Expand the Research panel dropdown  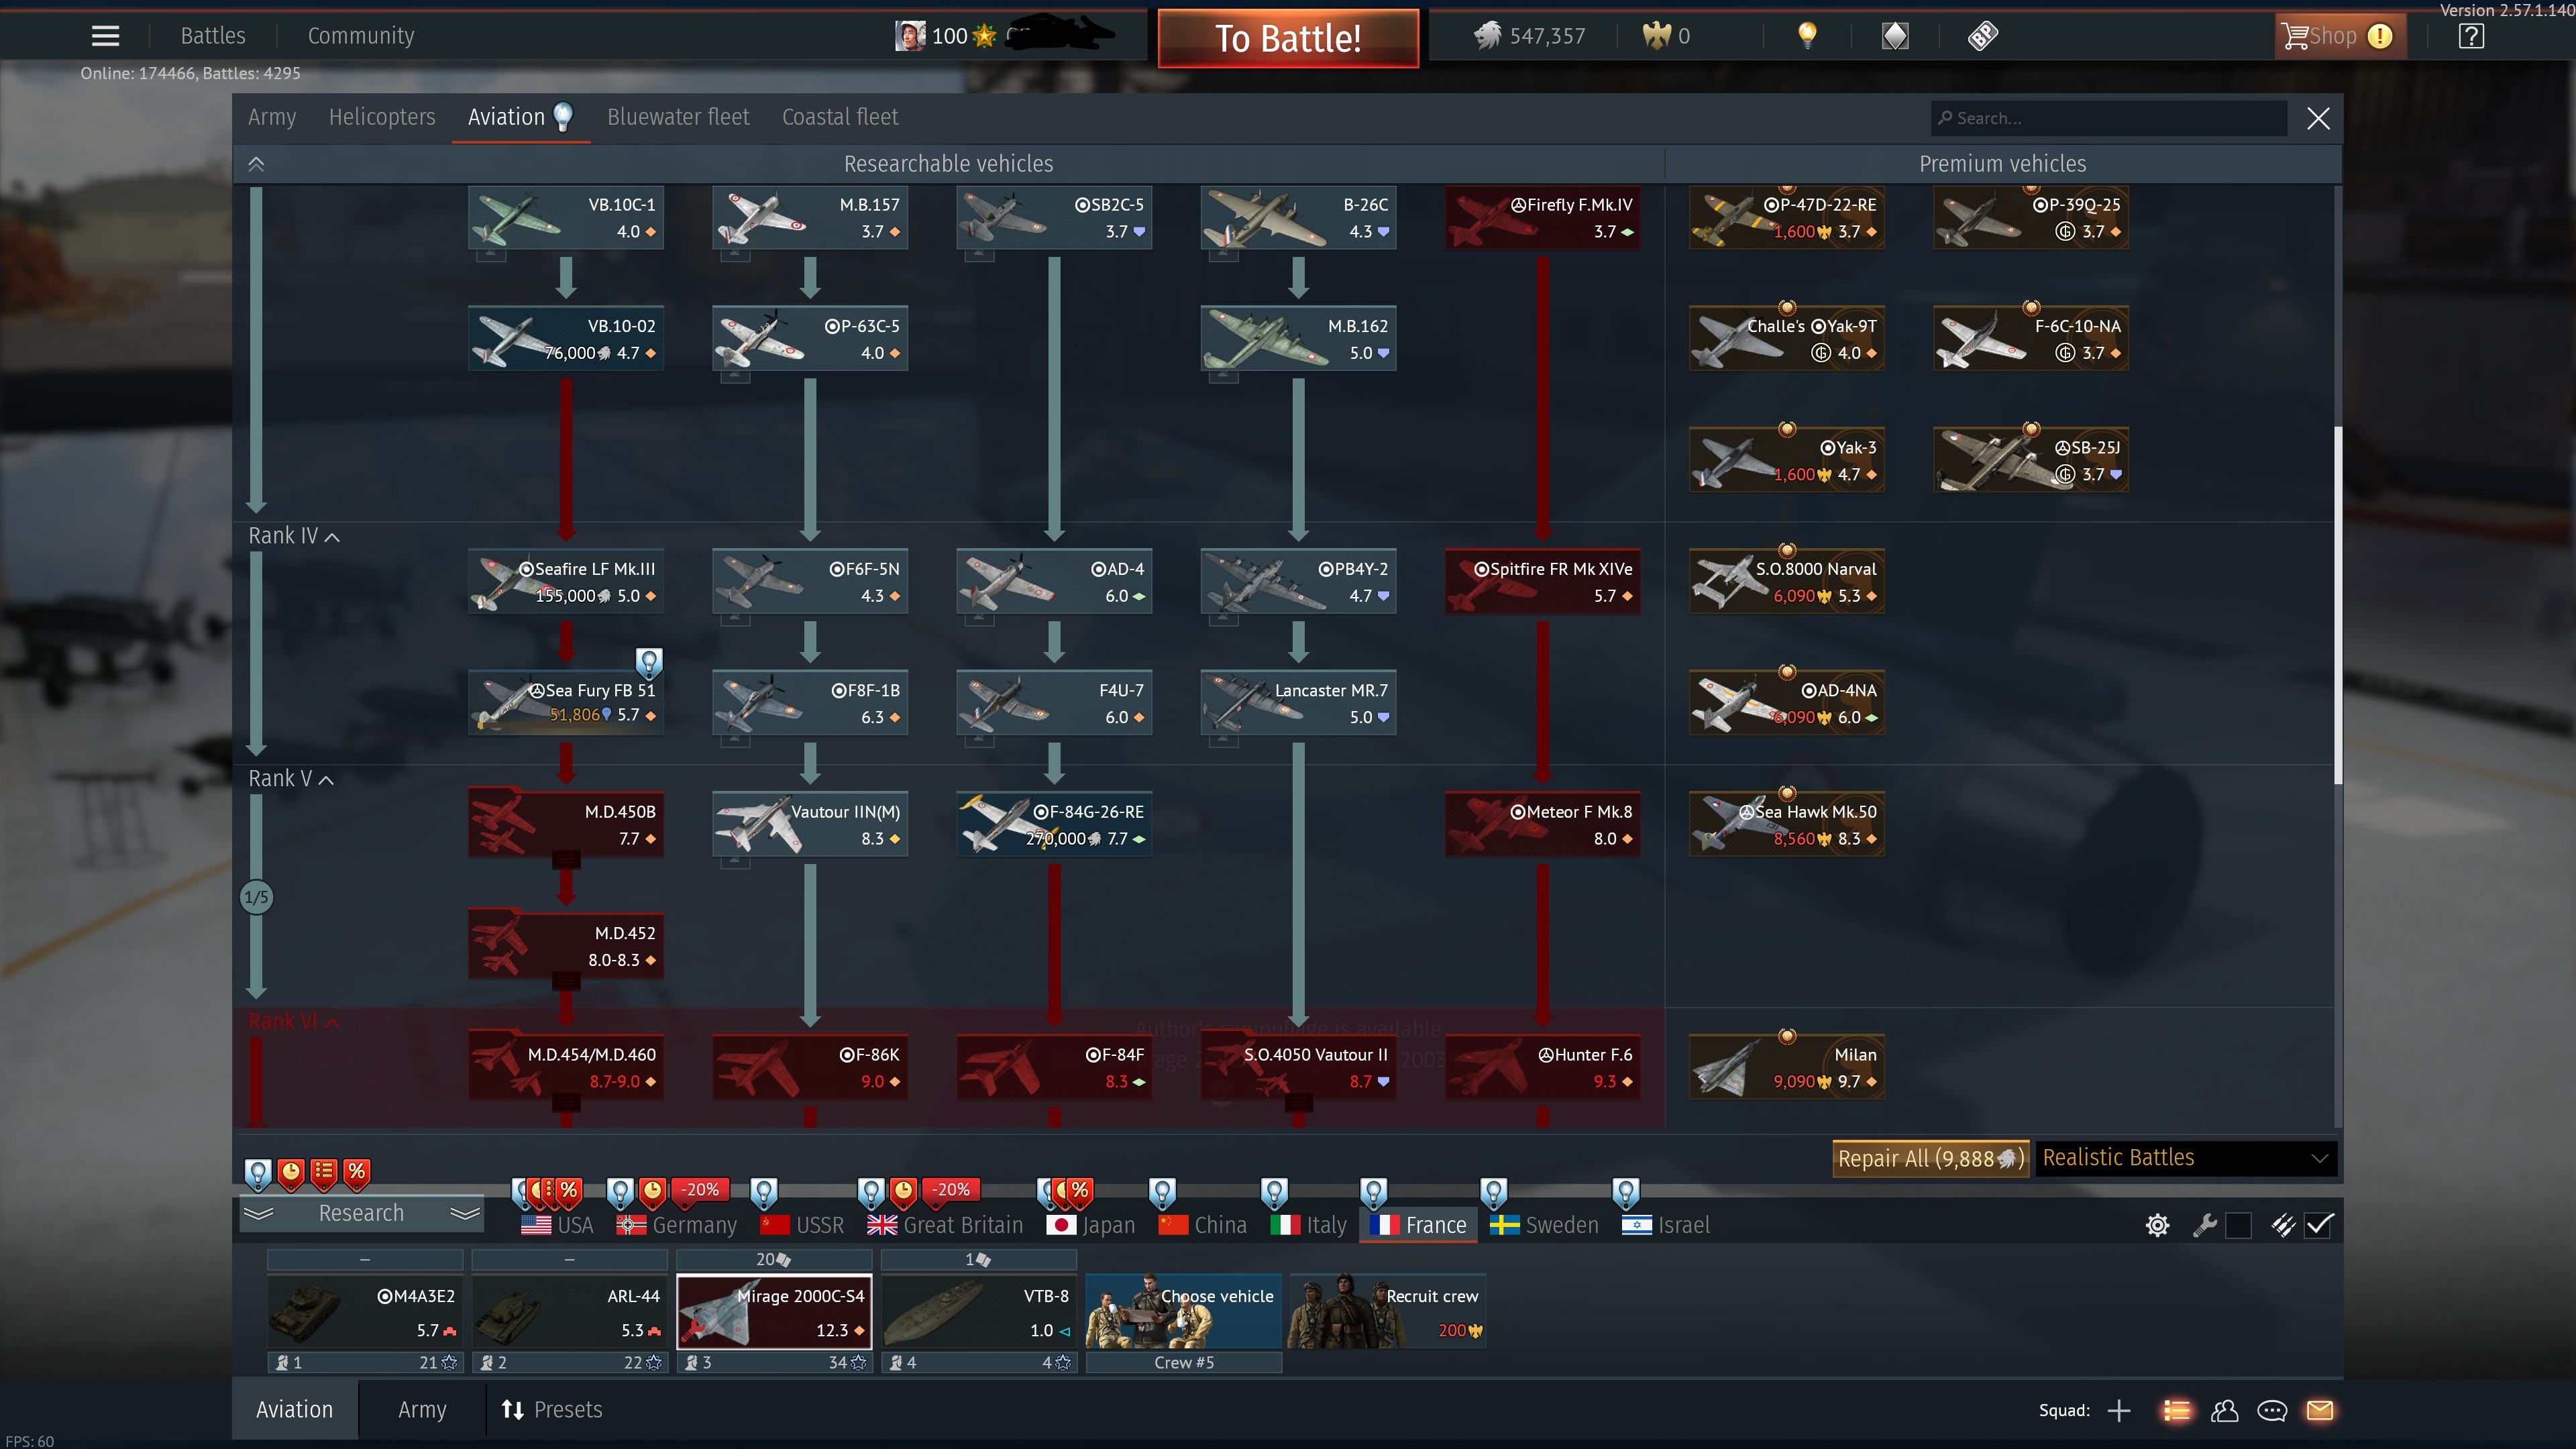tap(361, 1213)
